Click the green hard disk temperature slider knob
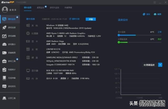This screenshot has height=109, width=168. (x=119, y=42)
